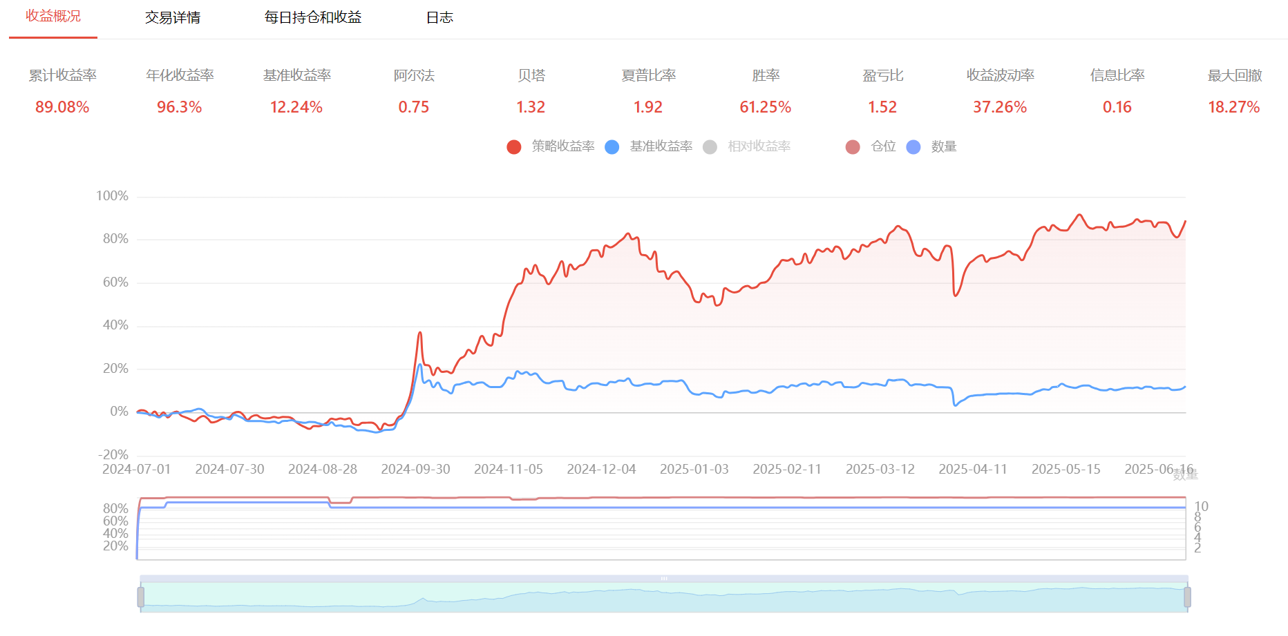Click the 累计收益率 value 89.08%
The height and width of the screenshot is (636, 1288).
pos(62,107)
